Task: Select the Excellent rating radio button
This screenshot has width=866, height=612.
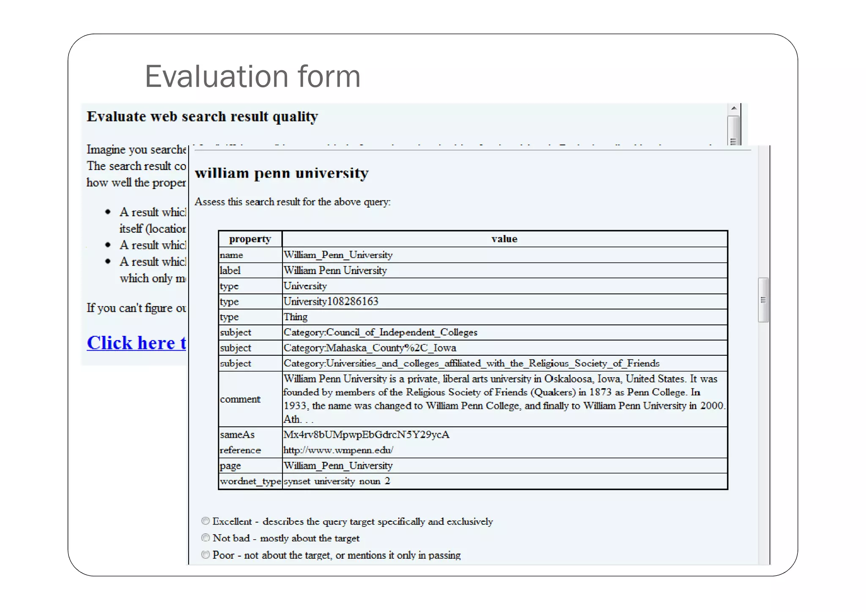Action: (x=206, y=521)
